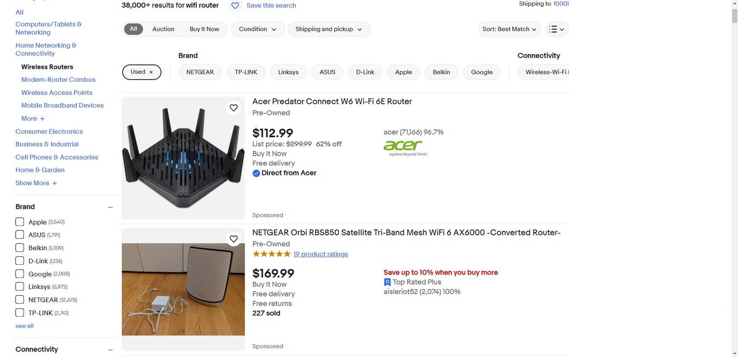Open the Sort: Best Match dropdown

tap(509, 29)
